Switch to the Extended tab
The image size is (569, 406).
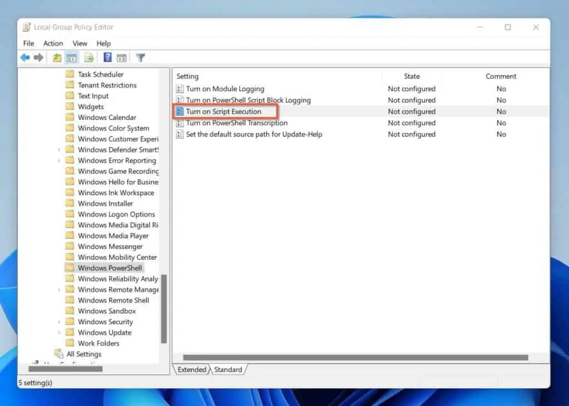pyautogui.click(x=192, y=369)
